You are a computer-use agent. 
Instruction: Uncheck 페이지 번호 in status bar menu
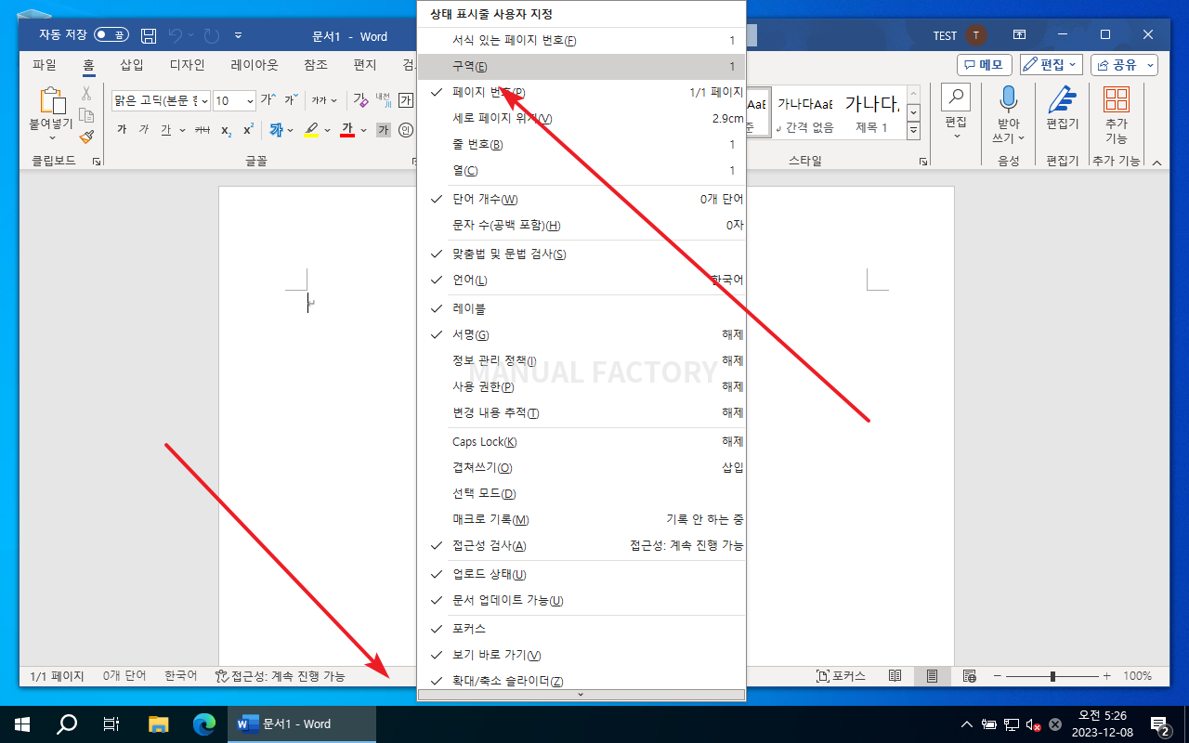[x=581, y=93]
